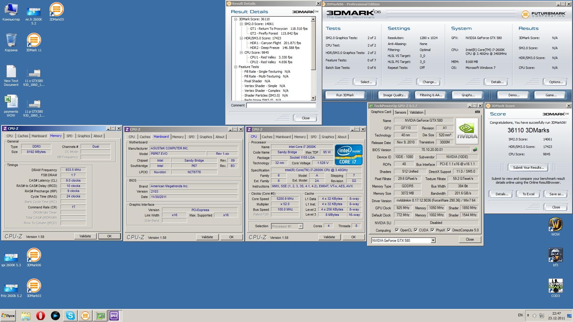
Task: Switch to SPD tab in Memory CPU-Z
Action: click(x=69, y=136)
